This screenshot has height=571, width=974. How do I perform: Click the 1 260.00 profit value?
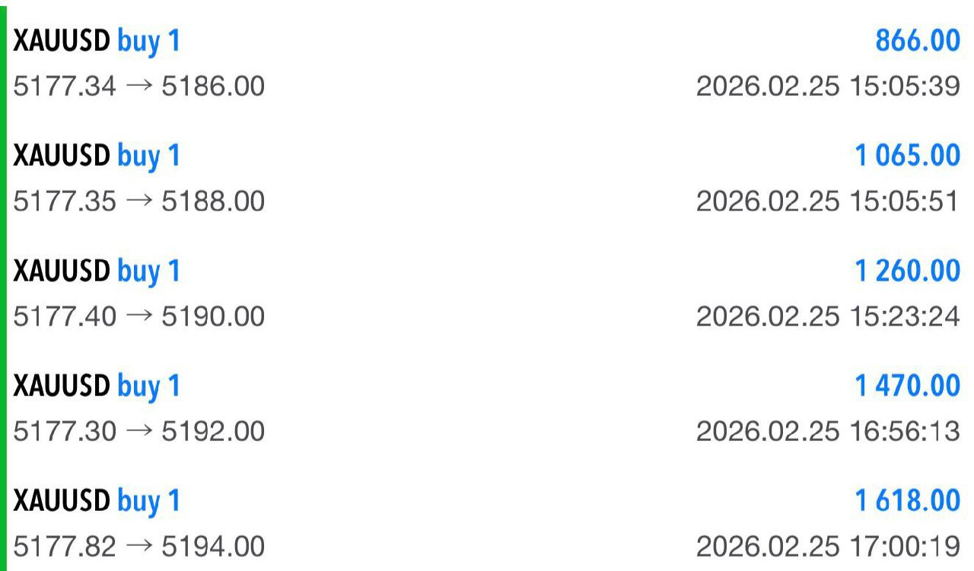pos(907,271)
